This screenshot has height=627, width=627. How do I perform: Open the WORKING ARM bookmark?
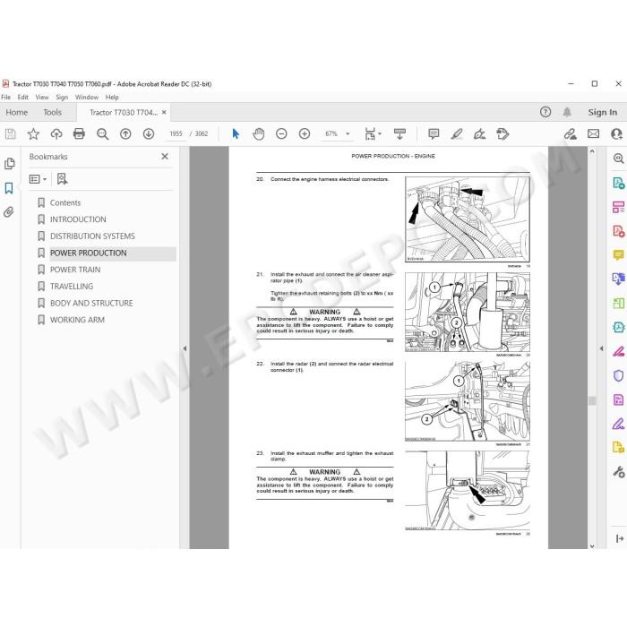(x=77, y=320)
